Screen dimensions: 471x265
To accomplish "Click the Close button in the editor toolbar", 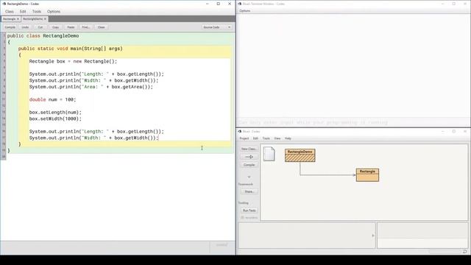I will (102, 27).
